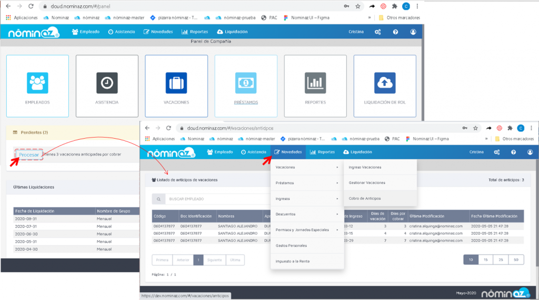Open Novedades menu in back window
Viewport: 539px width, 300px height.
point(158,32)
